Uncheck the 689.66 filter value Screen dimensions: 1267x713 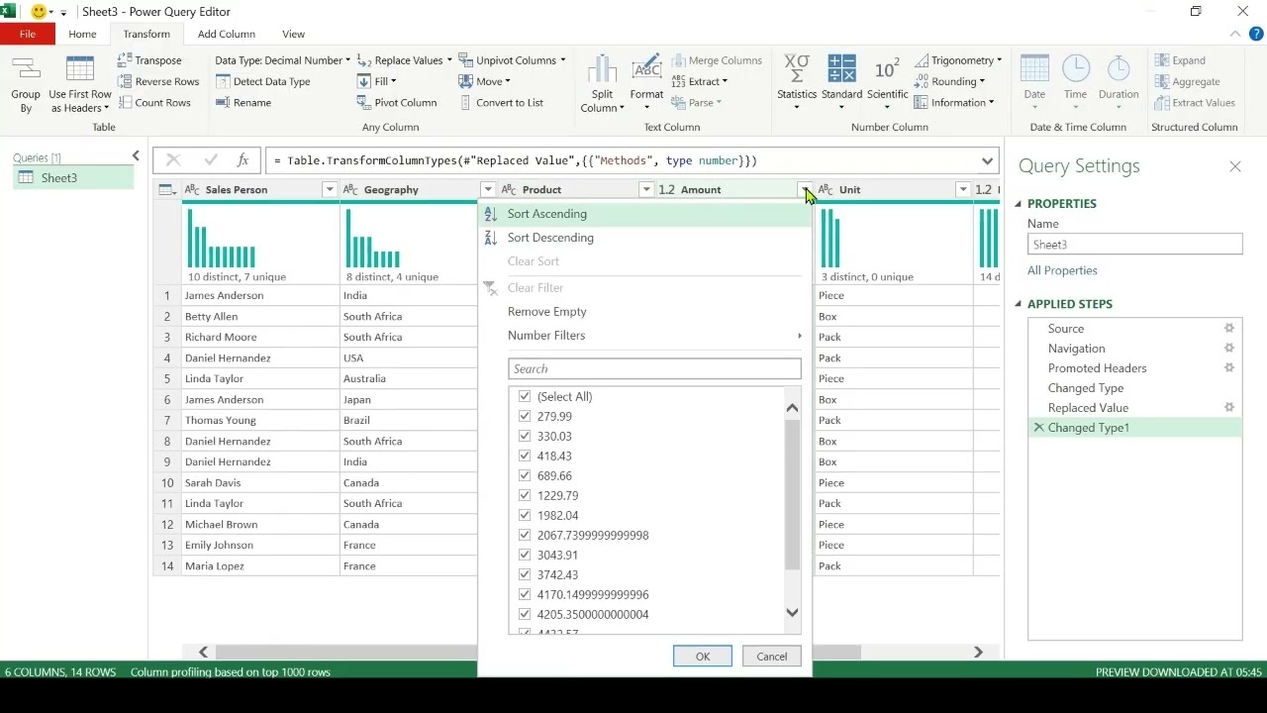click(x=525, y=475)
